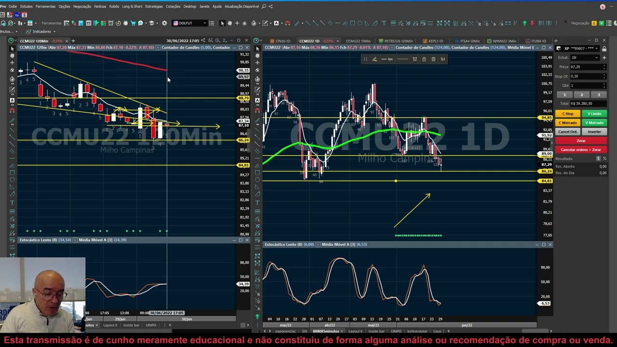Viewport: 617px width, 347px height.
Task: Click the Qtd quantity input field
Action: (x=588, y=85)
